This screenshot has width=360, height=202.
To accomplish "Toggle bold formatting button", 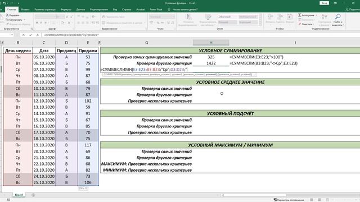I will tap(37, 22).
